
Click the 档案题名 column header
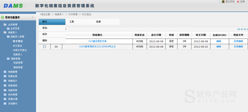pyautogui.click(x=97, y=35)
